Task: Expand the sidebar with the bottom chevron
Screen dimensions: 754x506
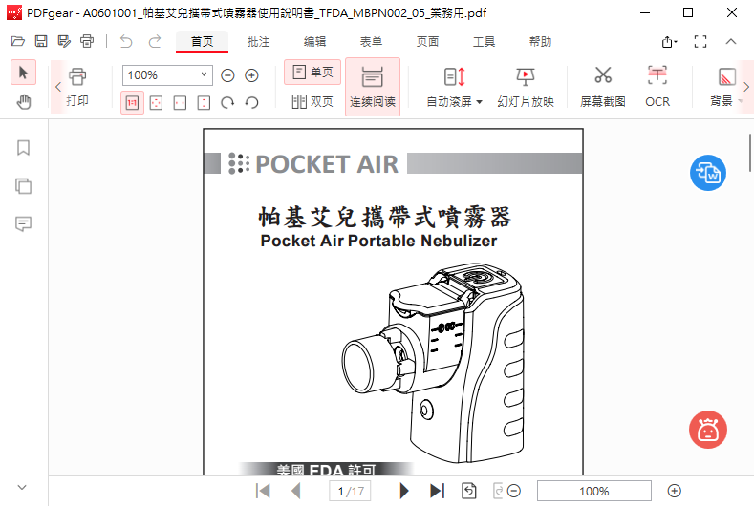Action: [x=22, y=487]
